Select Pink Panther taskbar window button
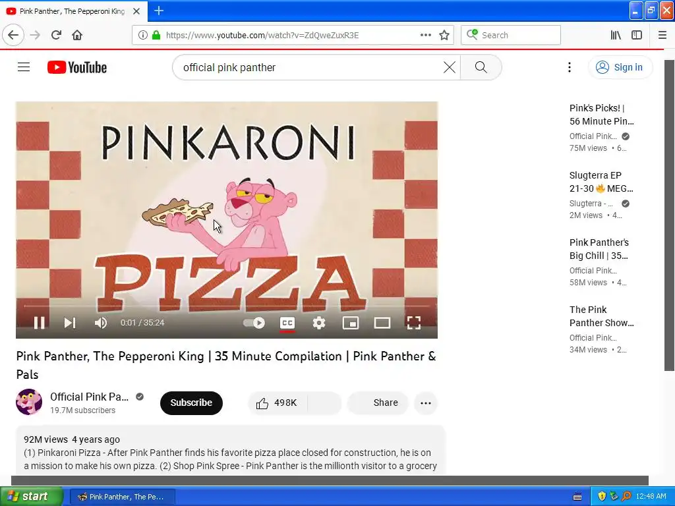This screenshot has width=675, height=506. click(122, 497)
